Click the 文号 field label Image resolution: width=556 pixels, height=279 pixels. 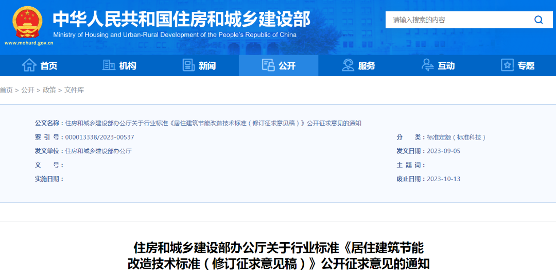click(x=49, y=165)
